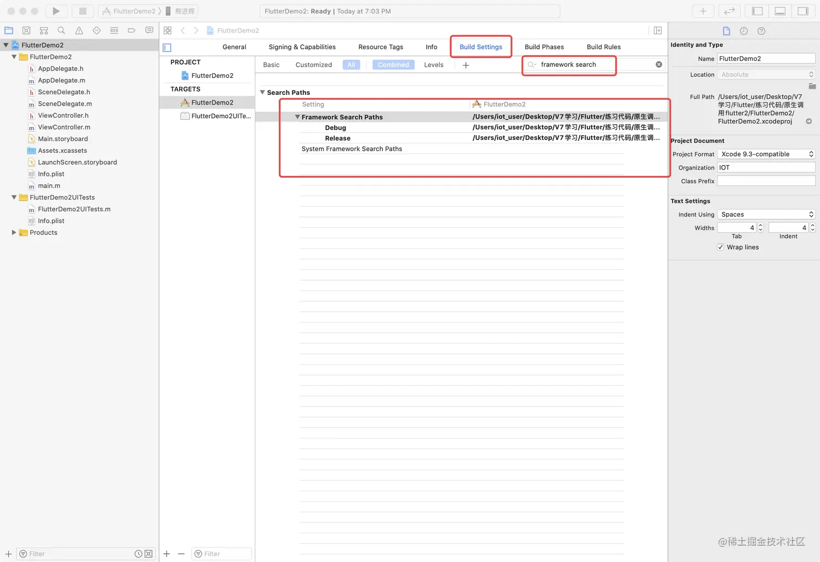The height and width of the screenshot is (562, 820).
Task: Add an editor pane on the right
Action: (x=657, y=30)
